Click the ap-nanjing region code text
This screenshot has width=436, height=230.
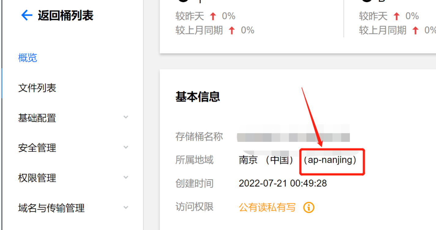330,160
